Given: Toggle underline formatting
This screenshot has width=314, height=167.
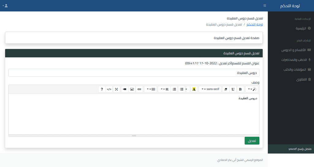Looking at the screenshot, I should tap(233, 89).
